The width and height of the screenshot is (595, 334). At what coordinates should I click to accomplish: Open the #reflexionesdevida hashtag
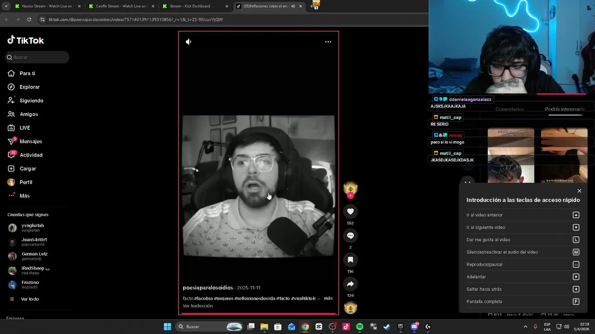click(x=255, y=298)
